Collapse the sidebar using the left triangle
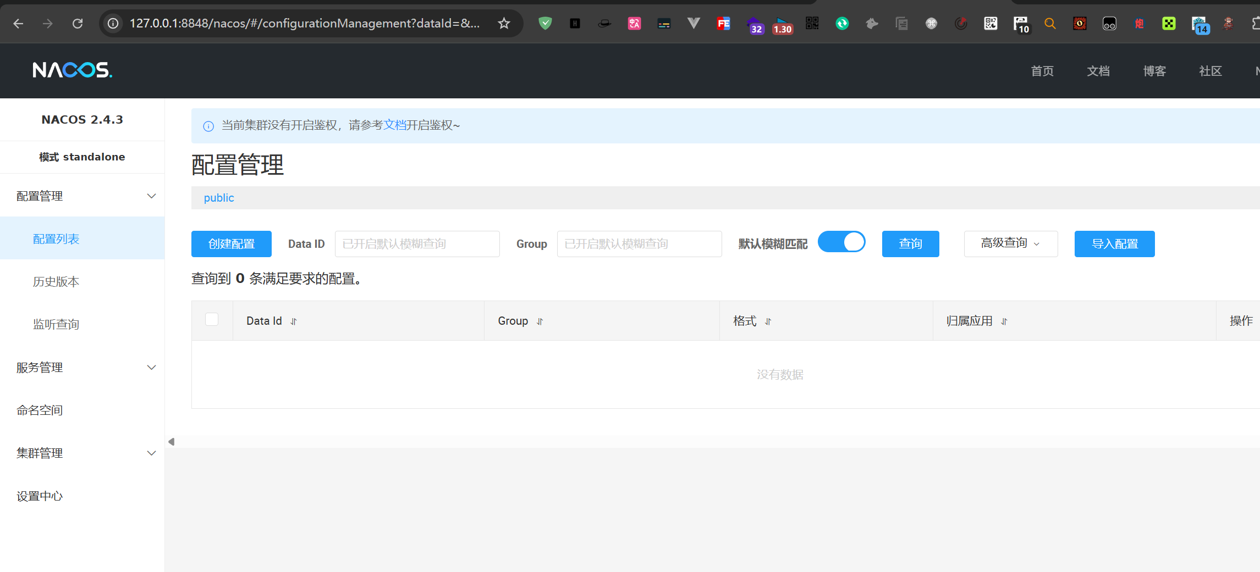The height and width of the screenshot is (572, 1260). (172, 442)
